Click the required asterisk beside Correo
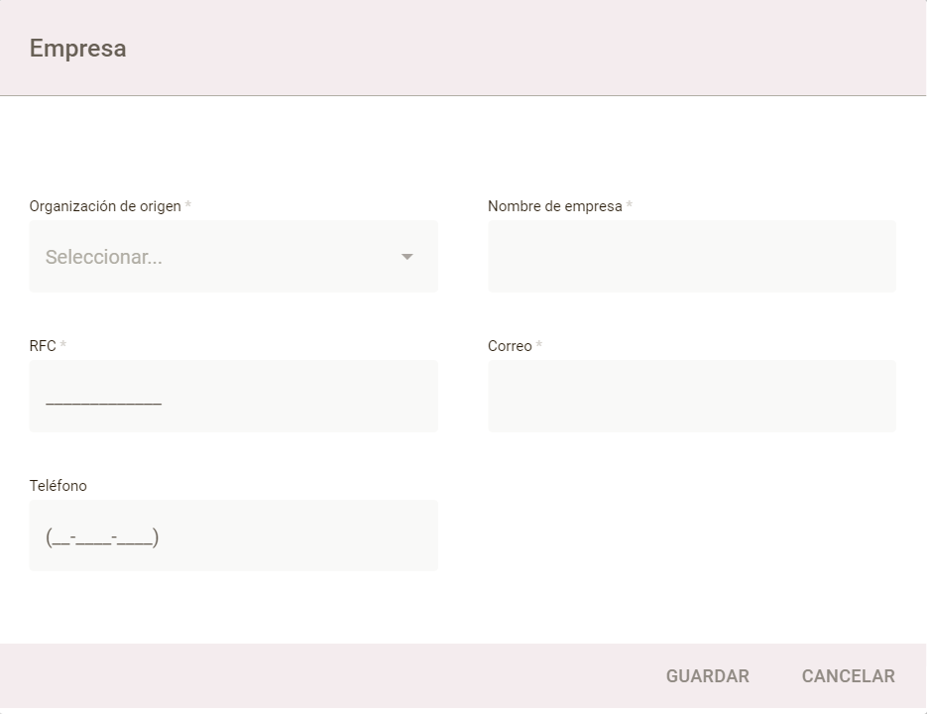 click(x=539, y=346)
